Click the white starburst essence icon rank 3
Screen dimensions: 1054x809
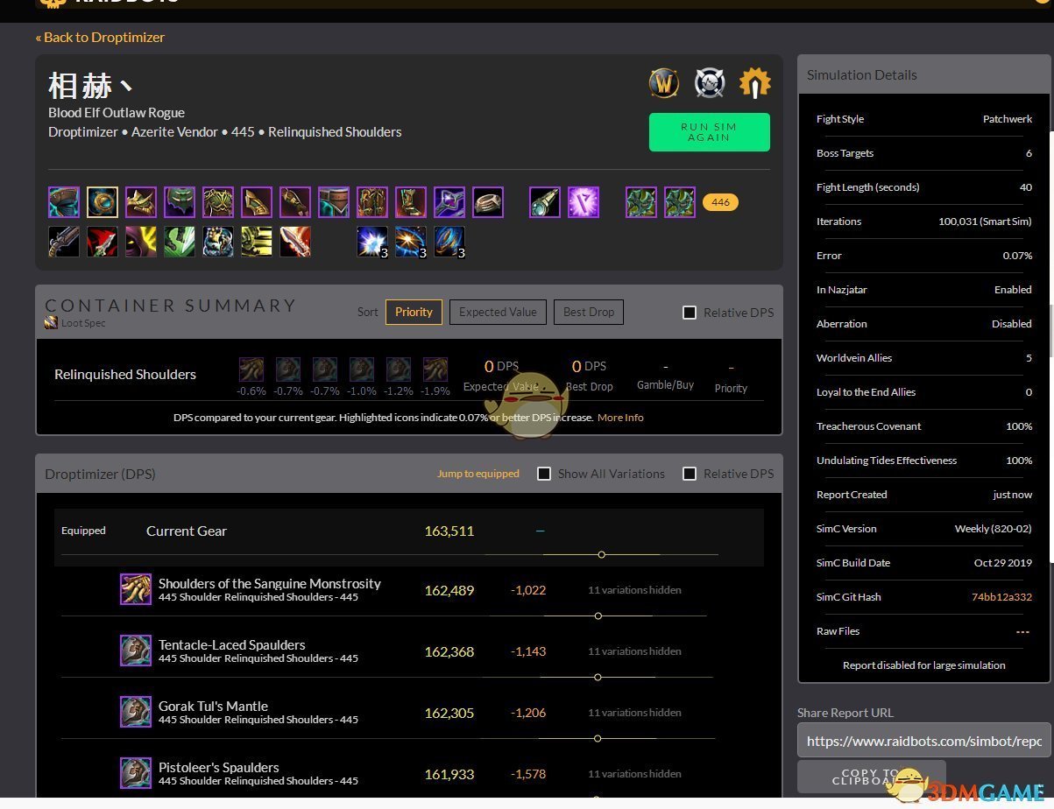(372, 241)
